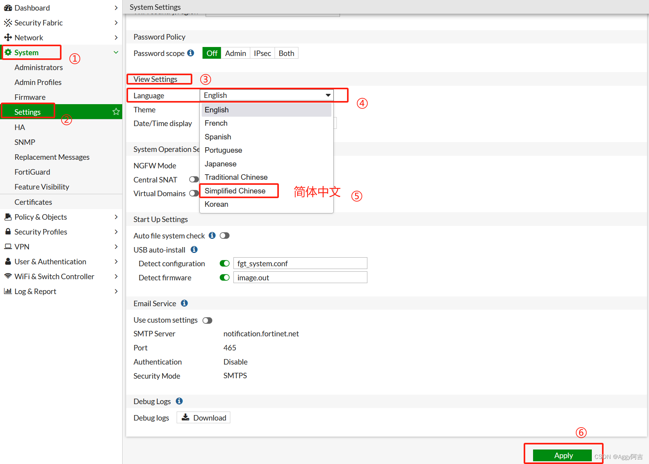Collapse the System menu chevron
The height and width of the screenshot is (464, 649).
coord(116,52)
